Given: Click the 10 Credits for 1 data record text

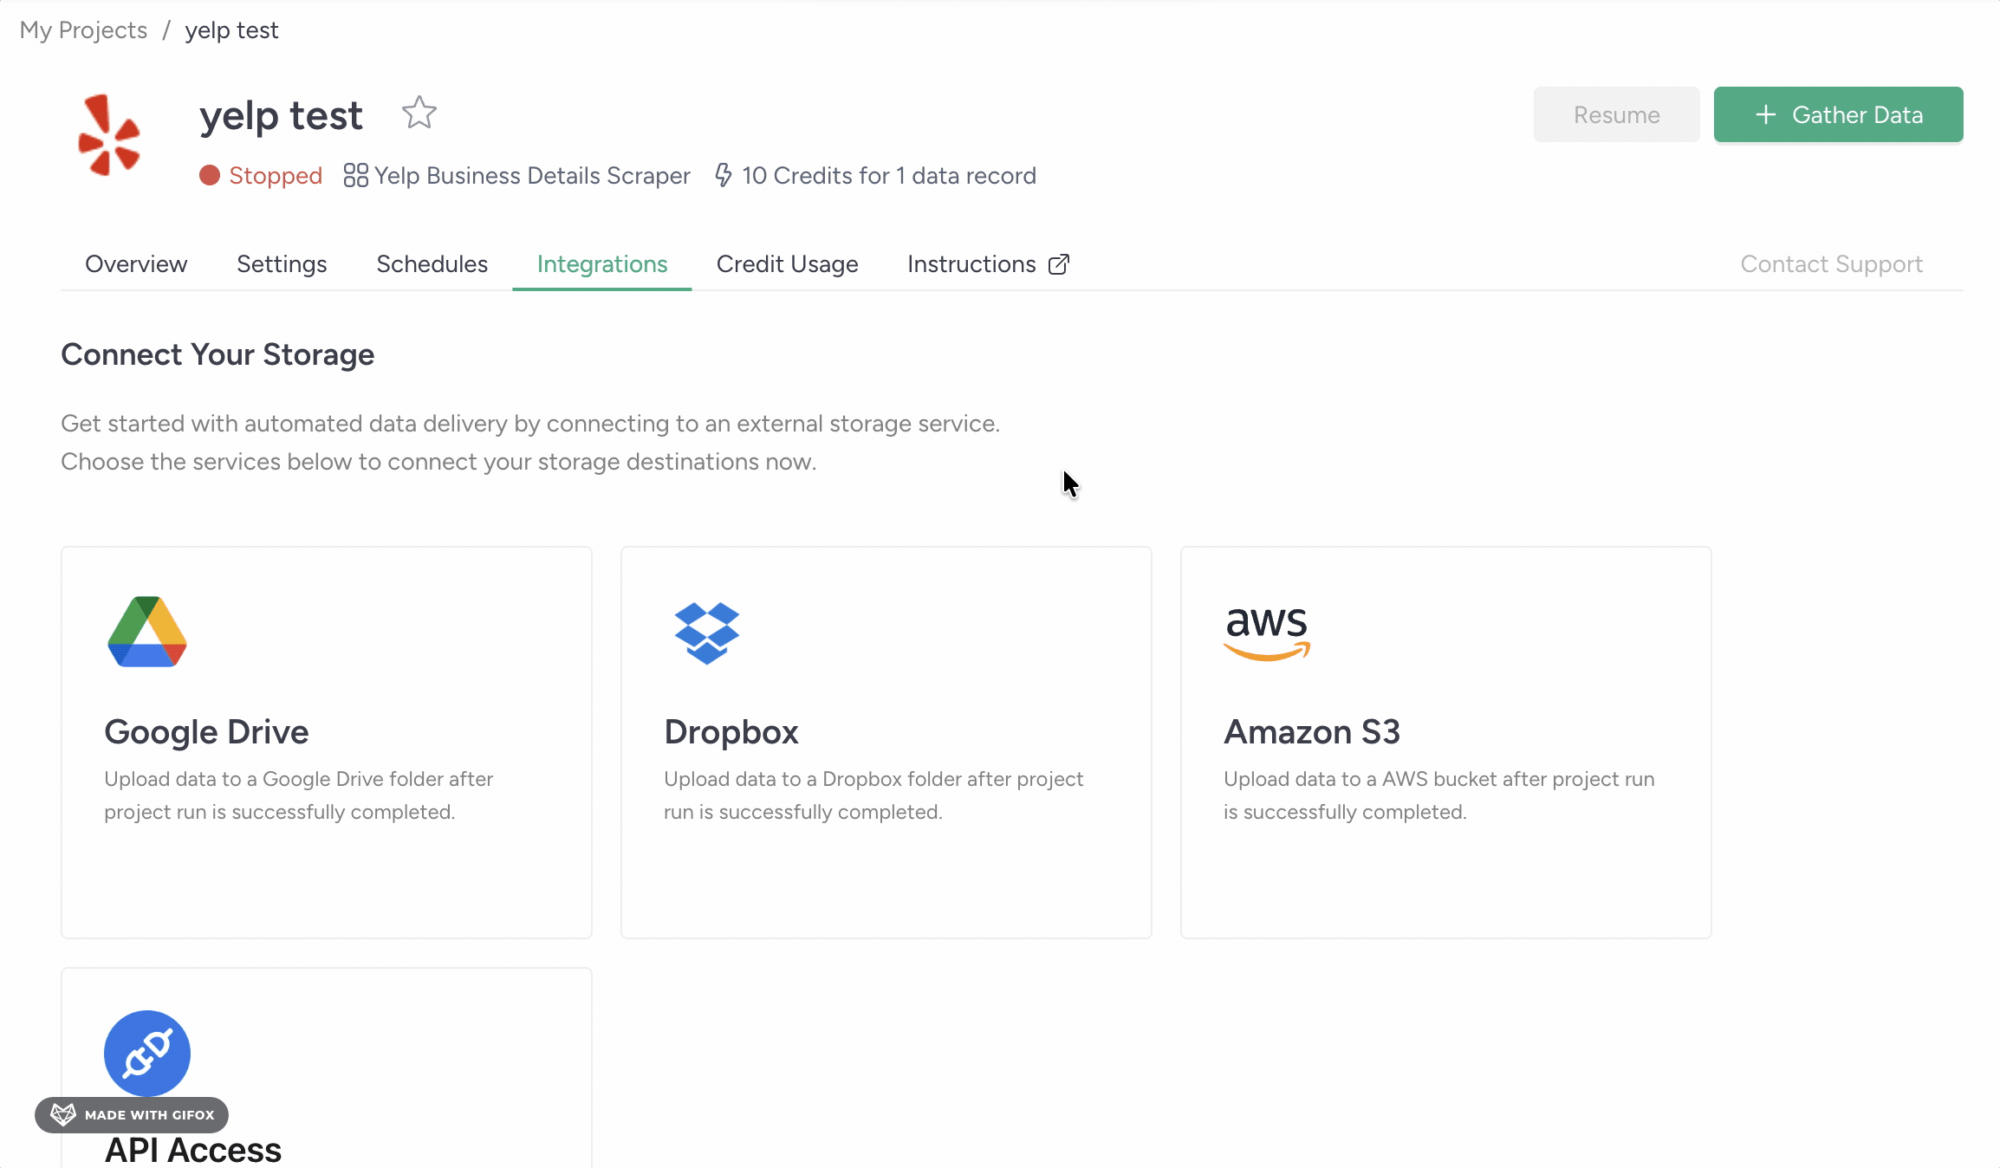Looking at the screenshot, I should coord(889,175).
